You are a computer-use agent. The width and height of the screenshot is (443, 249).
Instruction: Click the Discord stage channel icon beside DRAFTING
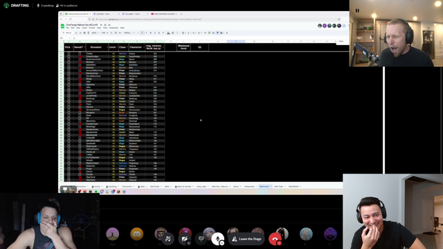coord(6,6)
